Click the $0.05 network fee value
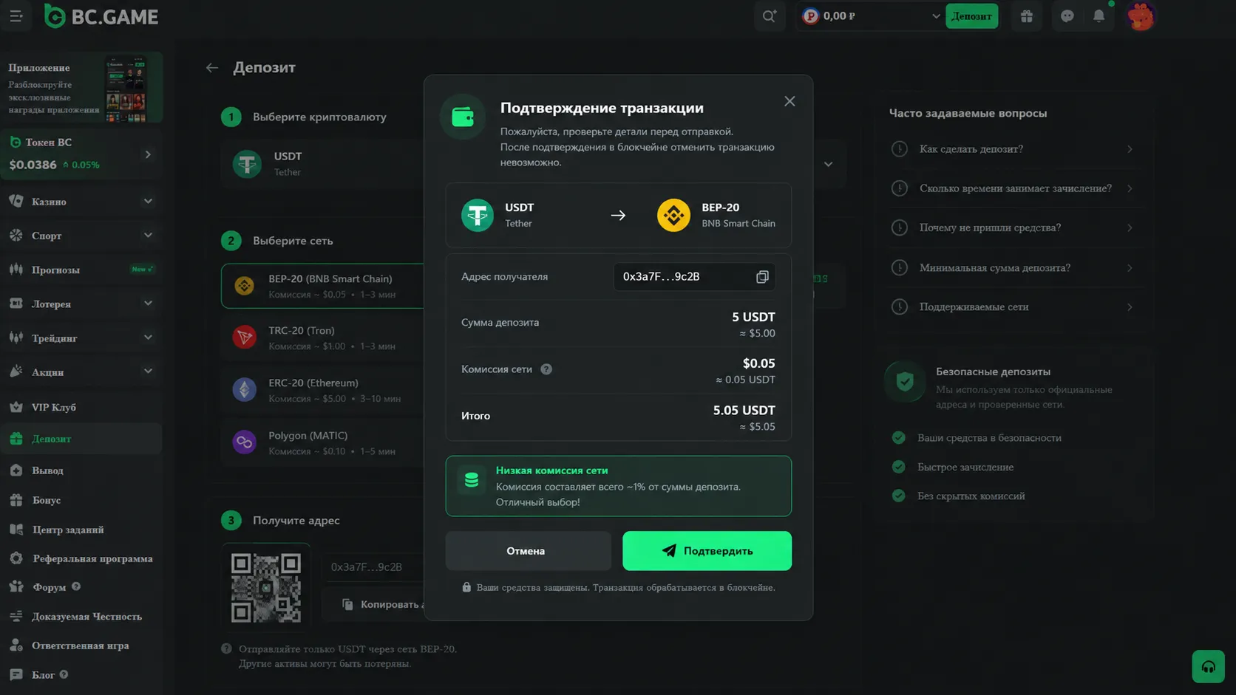 [x=758, y=363]
